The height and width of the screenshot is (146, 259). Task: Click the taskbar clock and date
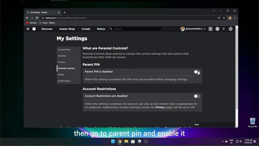pyautogui.click(x=248, y=142)
